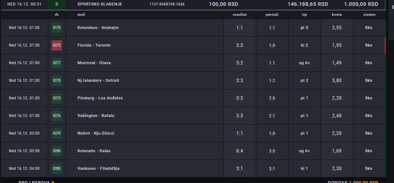This screenshot has width=394, height=183.
Task: Click the red 8275 match code badge
Action: click(x=57, y=45)
